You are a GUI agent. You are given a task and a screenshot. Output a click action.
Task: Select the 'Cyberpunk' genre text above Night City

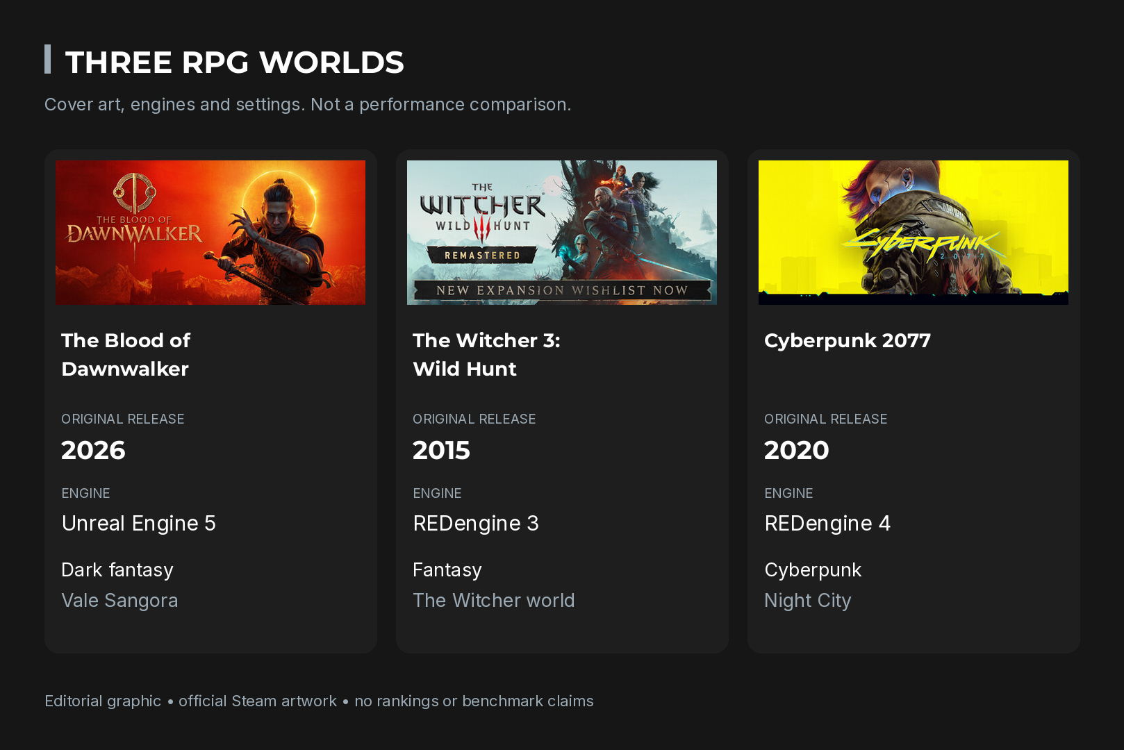point(813,570)
